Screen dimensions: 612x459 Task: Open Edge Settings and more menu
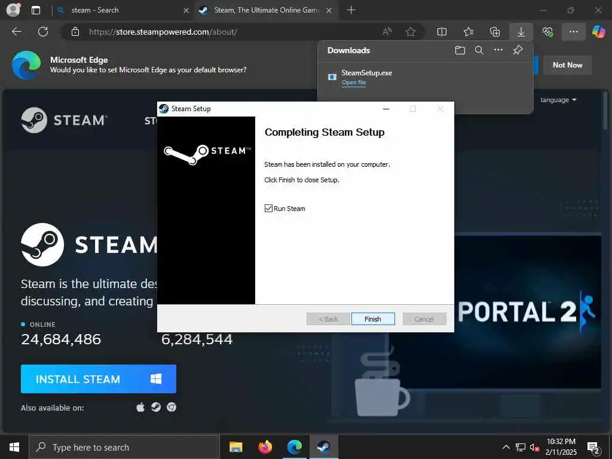574,32
